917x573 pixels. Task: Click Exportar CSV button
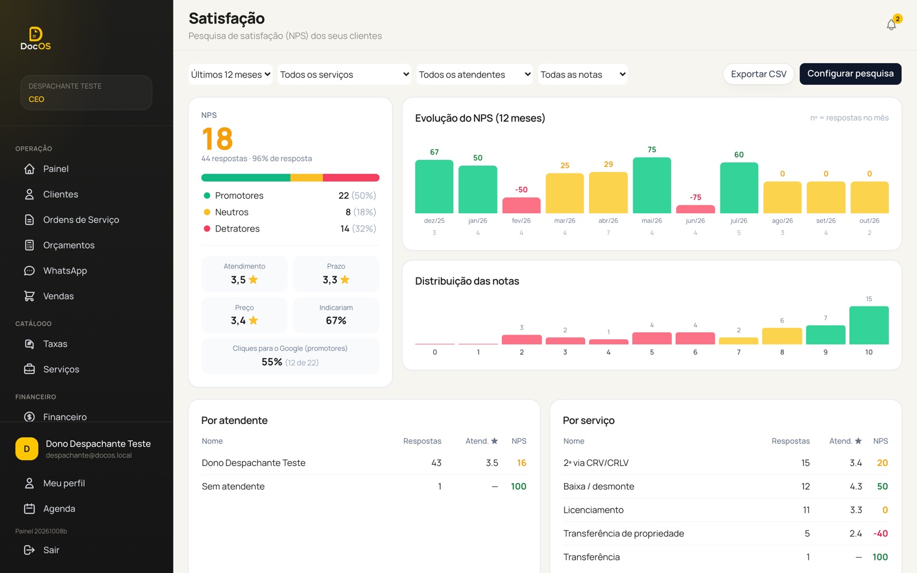(758, 74)
